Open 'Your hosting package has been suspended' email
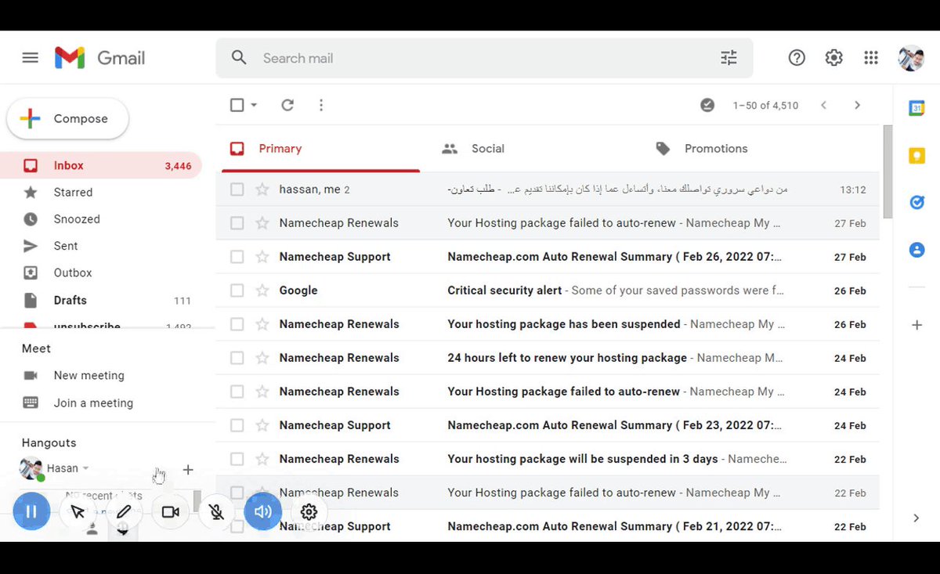Image resolution: width=940 pixels, height=574 pixels. (x=548, y=324)
